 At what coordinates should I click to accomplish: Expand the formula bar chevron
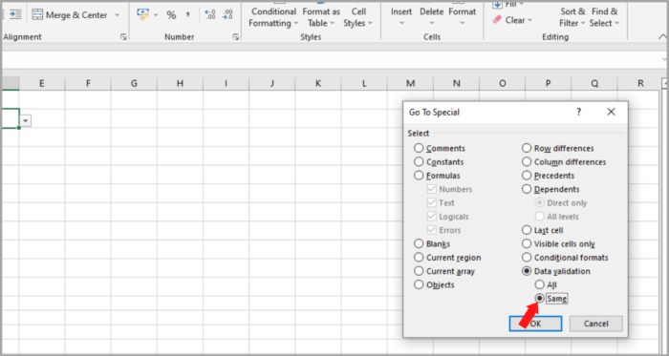click(x=664, y=59)
